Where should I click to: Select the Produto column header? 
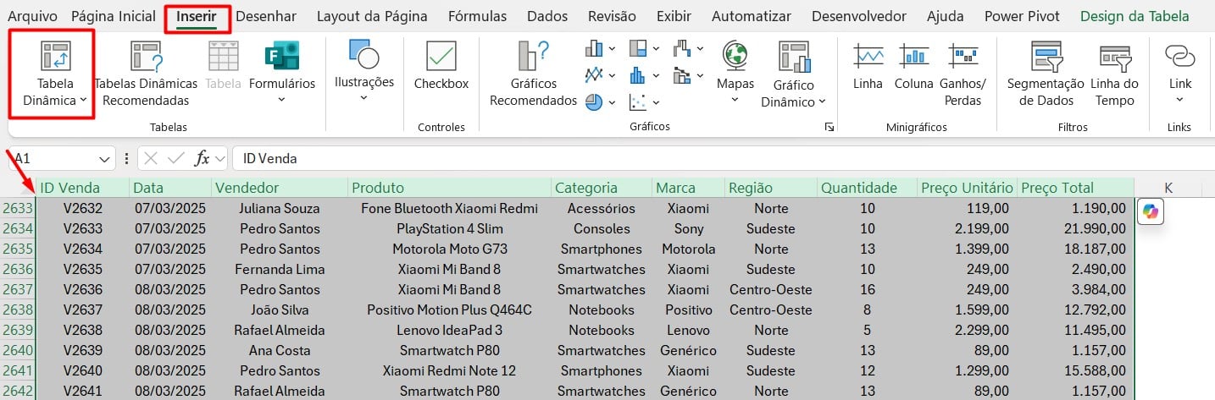click(450, 188)
